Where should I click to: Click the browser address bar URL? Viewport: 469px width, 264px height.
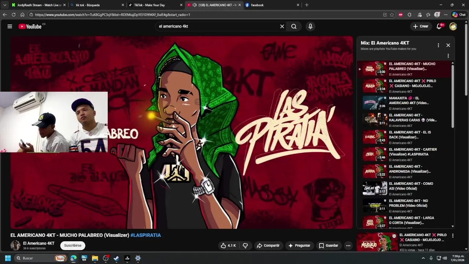[x=112, y=15]
